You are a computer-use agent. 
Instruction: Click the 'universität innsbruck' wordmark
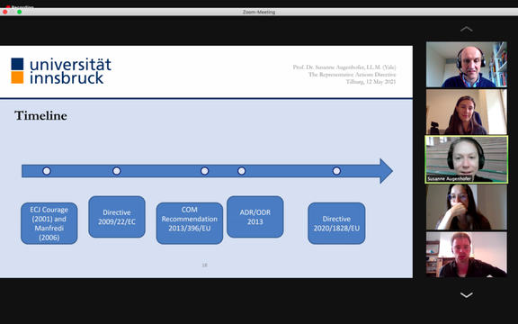[70, 71]
